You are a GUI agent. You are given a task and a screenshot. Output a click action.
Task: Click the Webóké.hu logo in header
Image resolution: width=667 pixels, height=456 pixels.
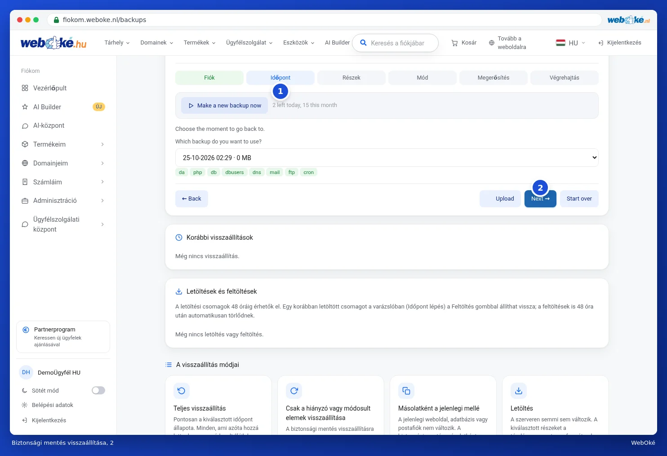pos(53,43)
